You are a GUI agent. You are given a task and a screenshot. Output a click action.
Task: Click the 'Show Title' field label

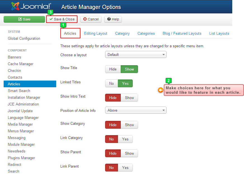pos(69,68)
